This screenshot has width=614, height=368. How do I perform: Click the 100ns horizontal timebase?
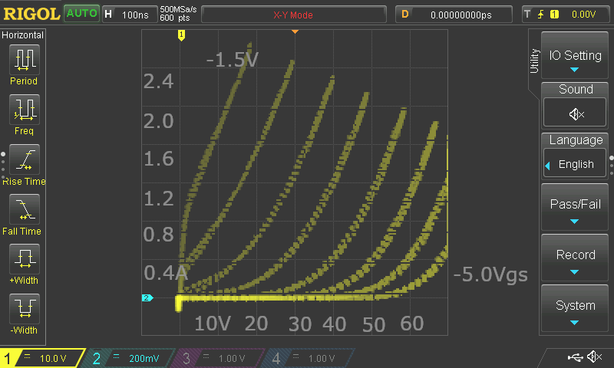pyautogui.click(x=135, y=15)
